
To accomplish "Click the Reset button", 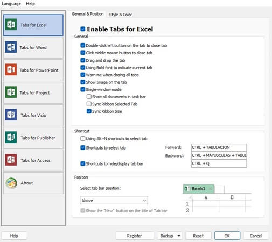I will (198, 236).
